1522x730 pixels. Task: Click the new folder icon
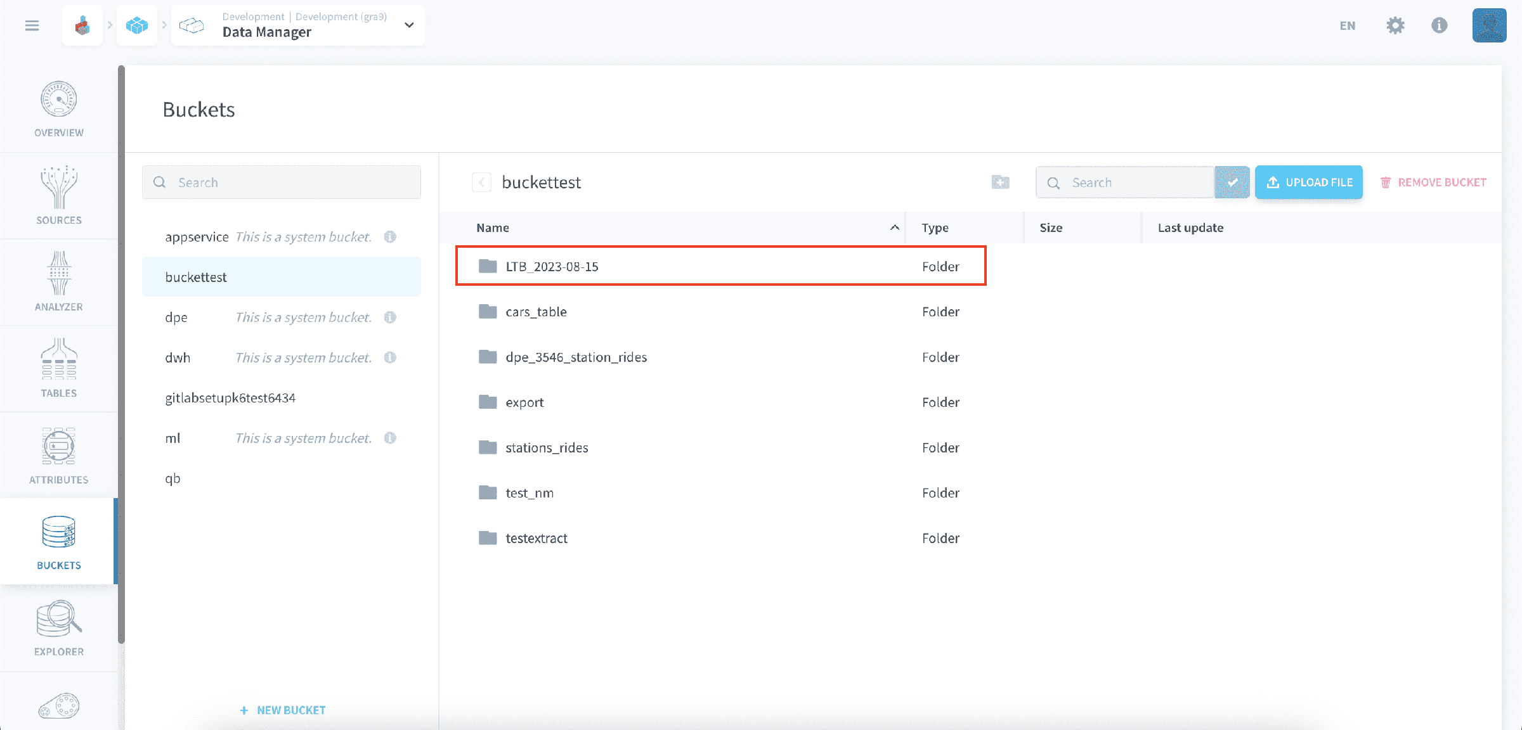point(1000,182)
